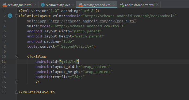Viewport: 189px width, 100px height.
Task: Click the "match_parent" layout_width value
Action: 87,31
